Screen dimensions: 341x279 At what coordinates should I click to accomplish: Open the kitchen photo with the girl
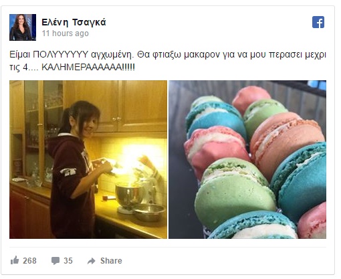[88, 159]
